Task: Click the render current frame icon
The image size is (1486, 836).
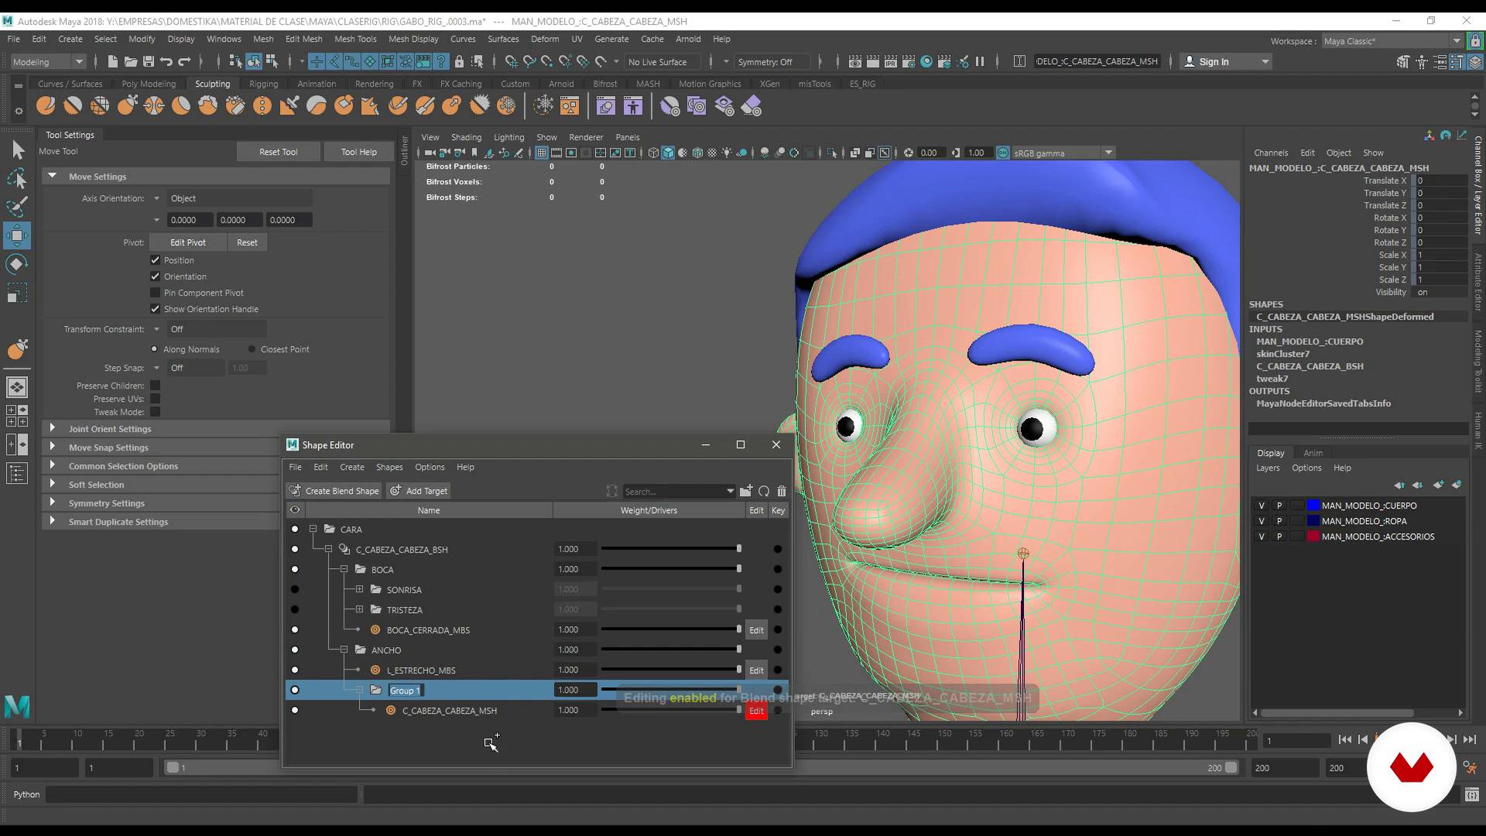Action: coord(873,61)
